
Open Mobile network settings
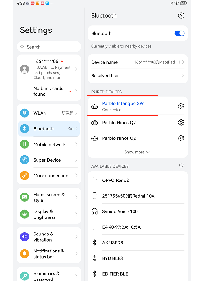coord(49,144)
